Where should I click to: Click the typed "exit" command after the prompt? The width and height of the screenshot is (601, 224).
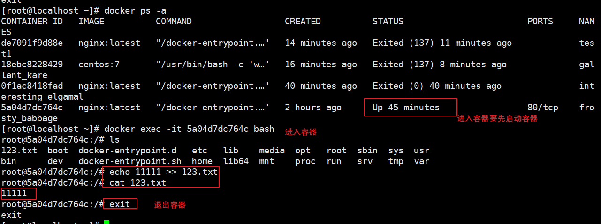point(120,204)
